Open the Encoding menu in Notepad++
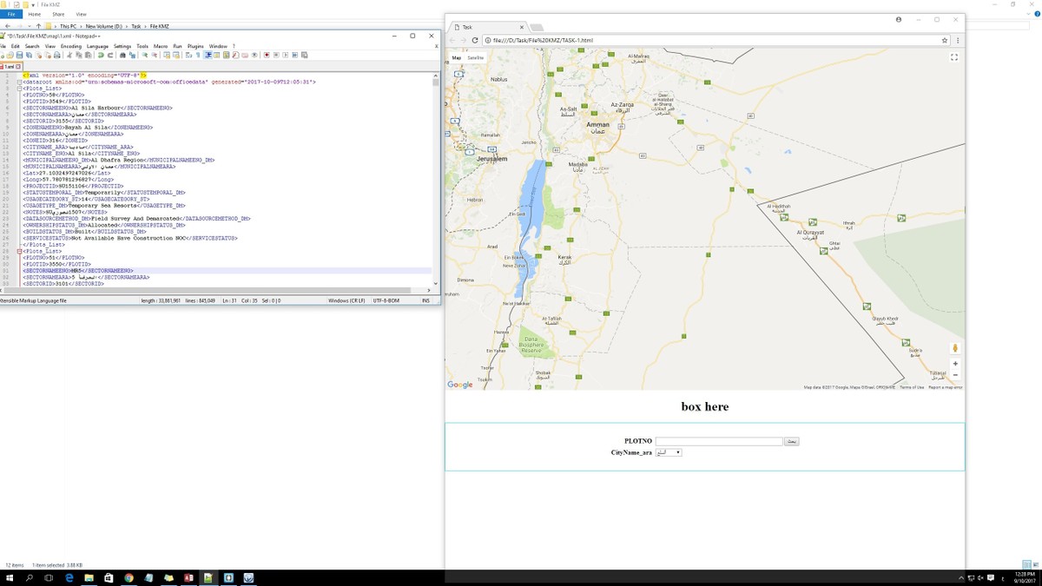The width and height of the screenshot is (1042, 586). tap(70, 46)
